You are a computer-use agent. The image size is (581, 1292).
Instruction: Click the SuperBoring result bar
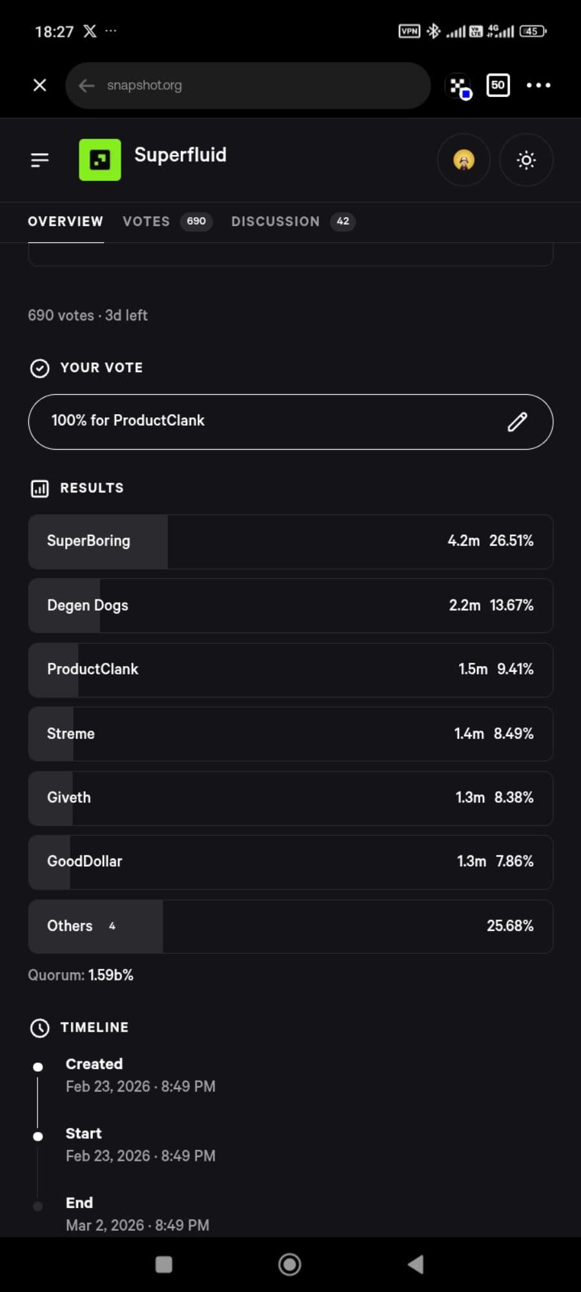290,541
